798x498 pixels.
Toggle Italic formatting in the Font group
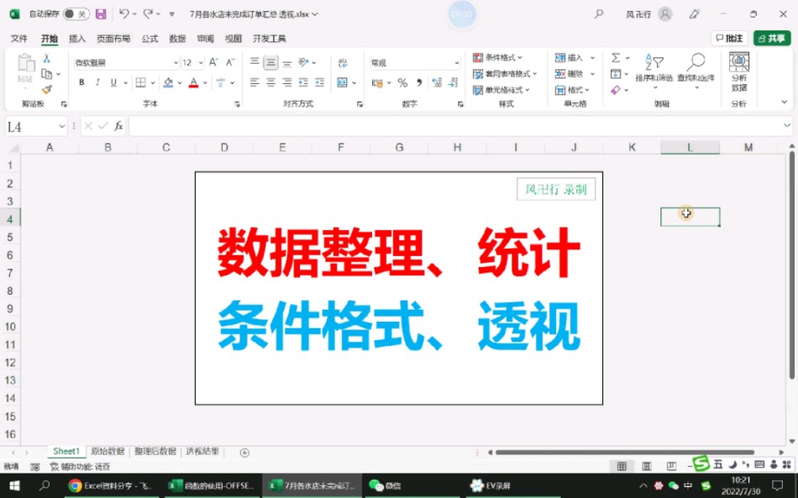point(97,82)
